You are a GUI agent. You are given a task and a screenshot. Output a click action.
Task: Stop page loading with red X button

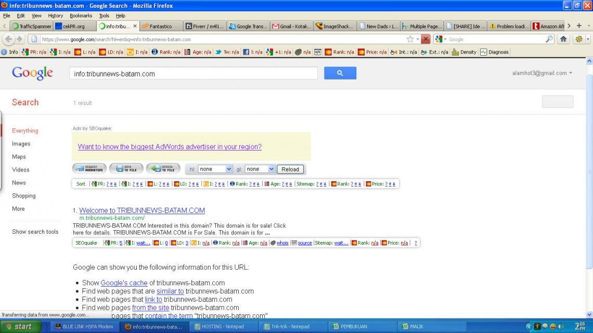tap(426, 39)
